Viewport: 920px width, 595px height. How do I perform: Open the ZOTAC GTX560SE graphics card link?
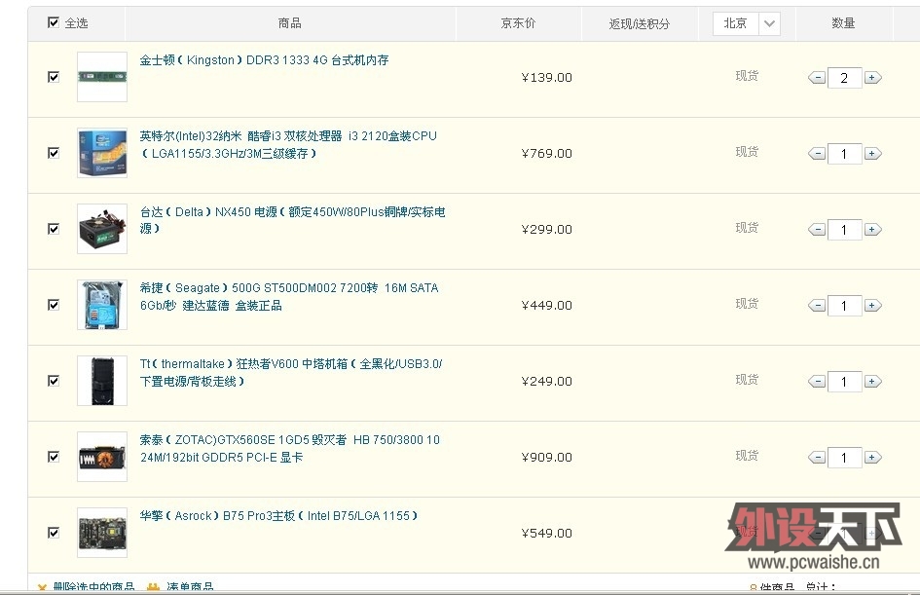(x=290, y=448)
